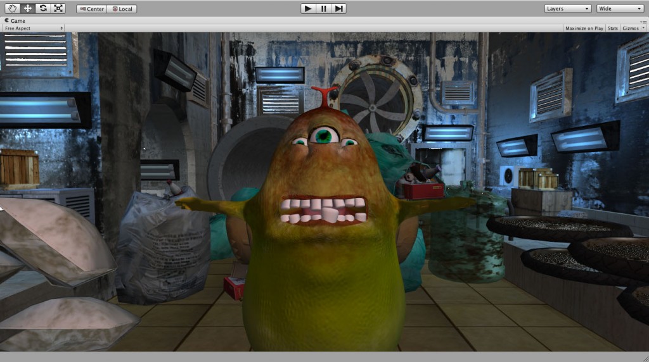649x362 pixels.
Task: Open the Gizmos dropdown arrow
Action: [x=643, y=28]
